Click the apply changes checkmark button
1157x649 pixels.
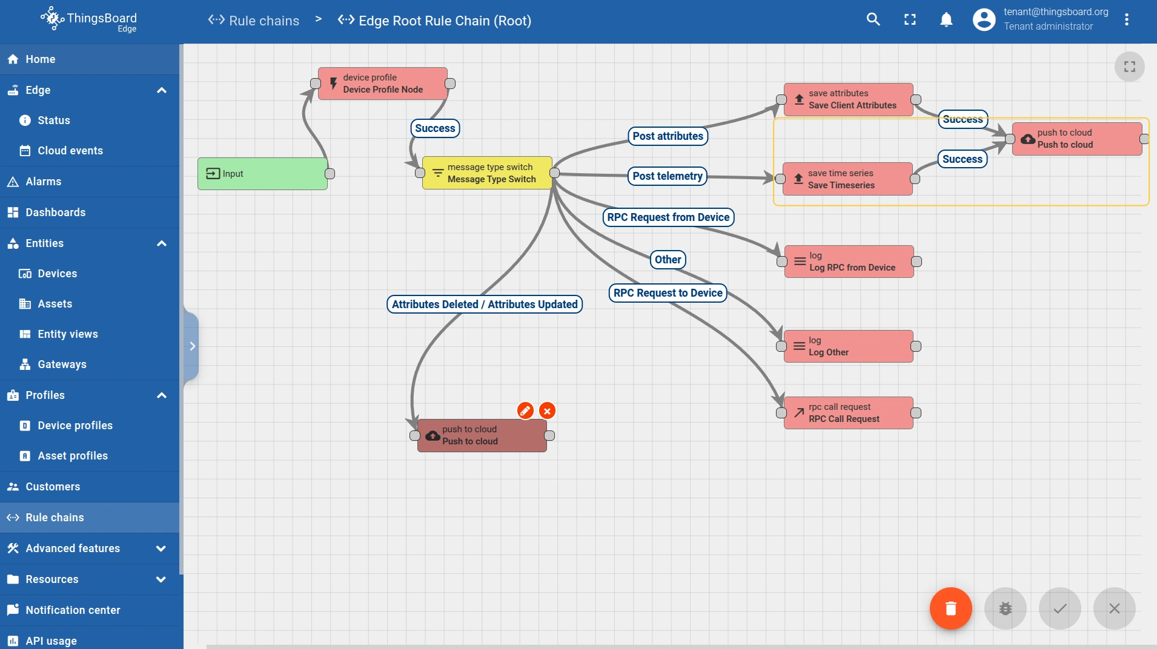[x=1059, y=608]
